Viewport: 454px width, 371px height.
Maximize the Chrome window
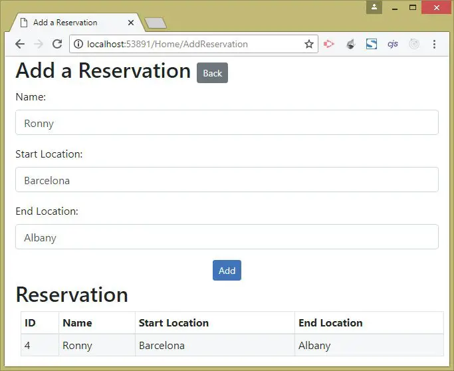[x=413, y=7]
